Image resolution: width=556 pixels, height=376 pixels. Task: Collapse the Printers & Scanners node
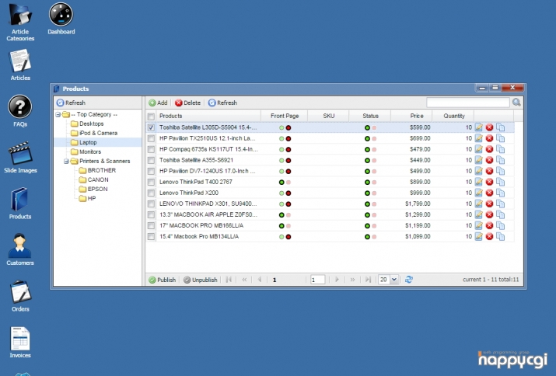(66, 162)
